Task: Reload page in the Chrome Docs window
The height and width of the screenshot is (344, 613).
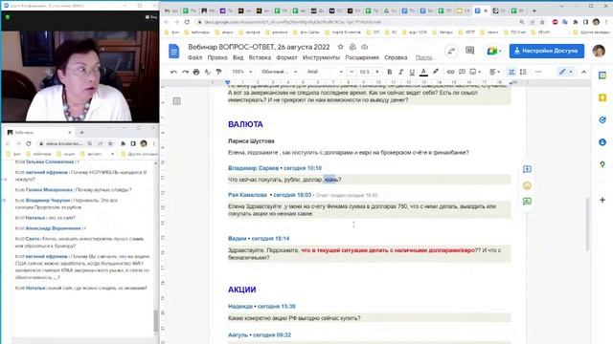Action: click(x=187, y=22)
